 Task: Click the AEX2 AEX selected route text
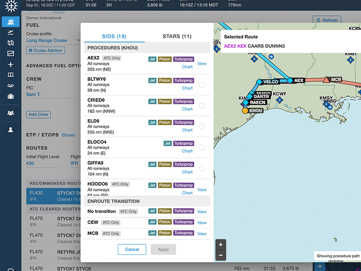click(x=235, y=46)
